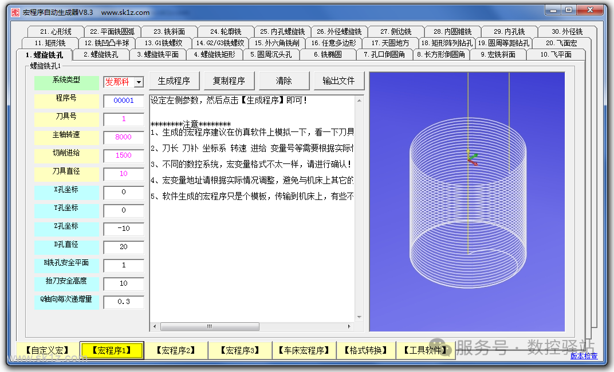614x372 pixels.
Task: Select tab 25. 内孔螺旋铣
Action: point(283,31)
